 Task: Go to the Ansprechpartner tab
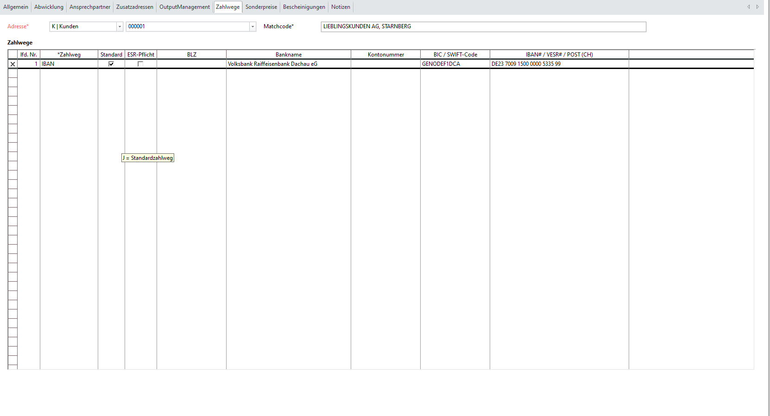click(x=90, y=7)
